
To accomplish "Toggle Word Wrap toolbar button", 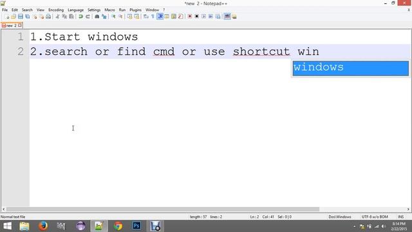I will pos(146,17).
